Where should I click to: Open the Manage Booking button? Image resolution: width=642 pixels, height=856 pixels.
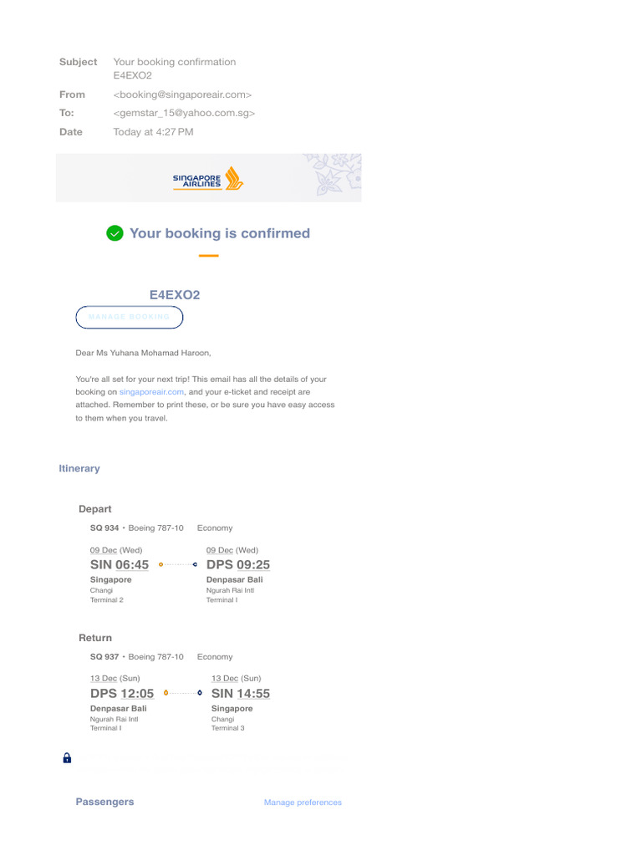point(130,317)
